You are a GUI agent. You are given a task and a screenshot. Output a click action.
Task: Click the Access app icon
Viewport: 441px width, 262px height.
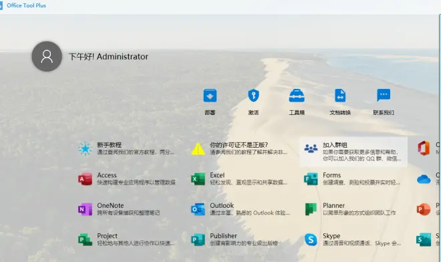(85, 179)
